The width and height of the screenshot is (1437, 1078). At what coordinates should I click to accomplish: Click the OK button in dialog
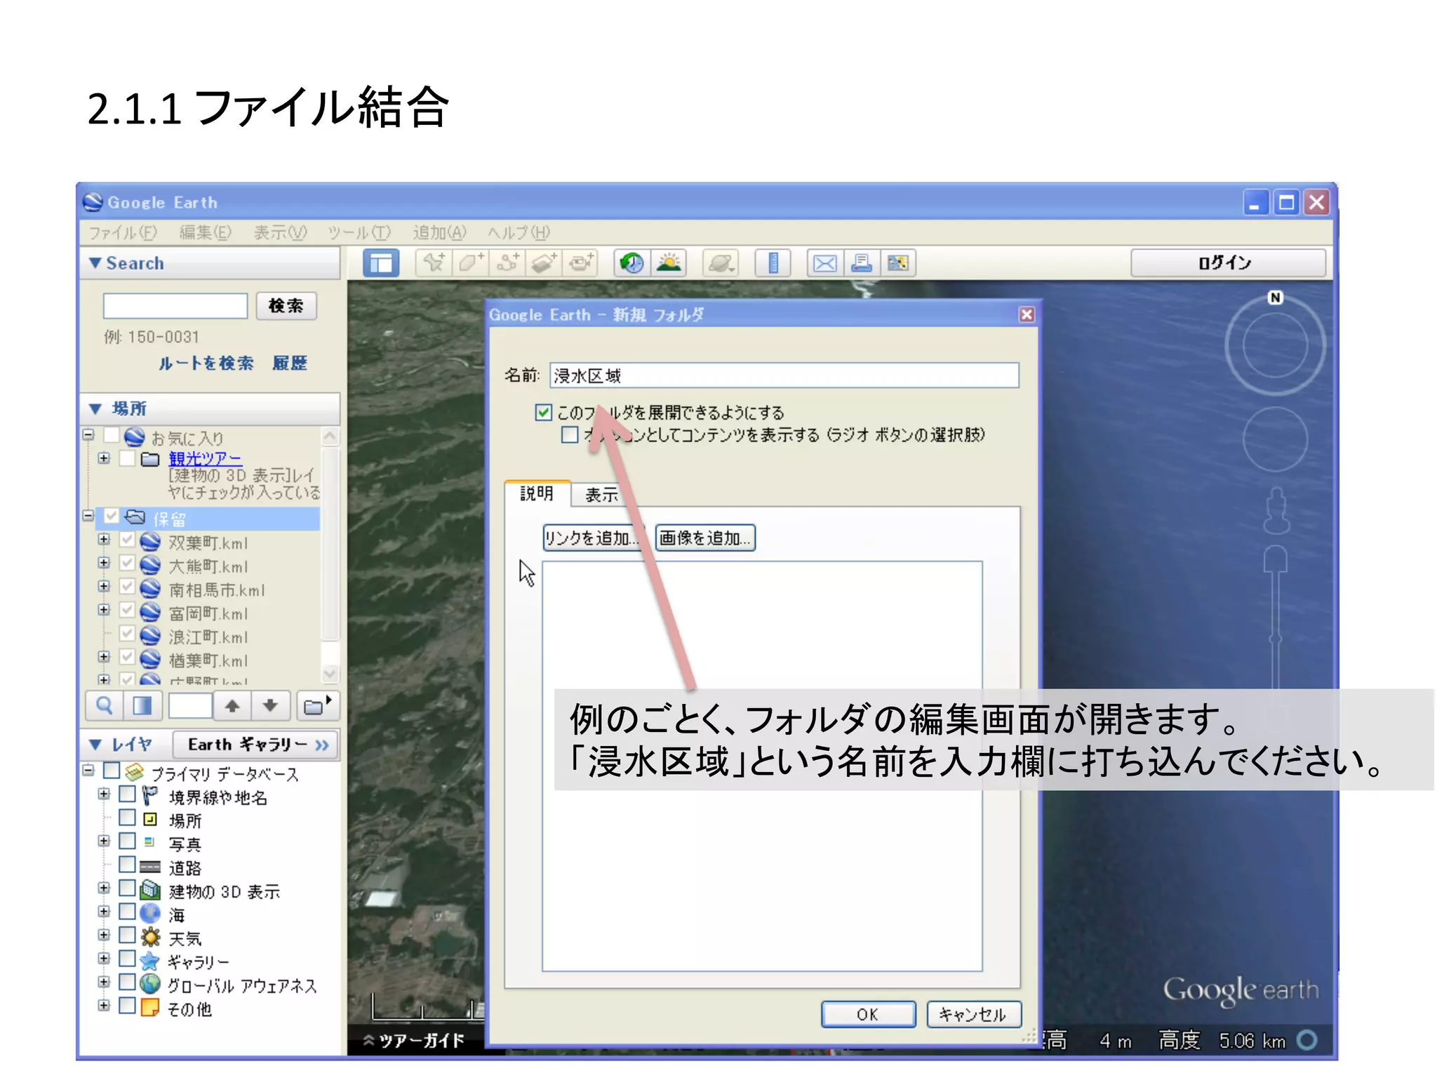(868, 1014)
